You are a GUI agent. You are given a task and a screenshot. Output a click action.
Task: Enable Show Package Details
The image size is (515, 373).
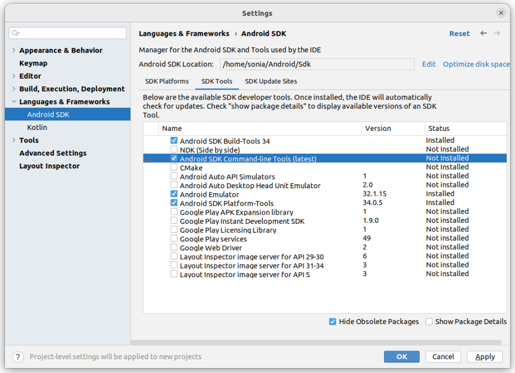point(429,321)
